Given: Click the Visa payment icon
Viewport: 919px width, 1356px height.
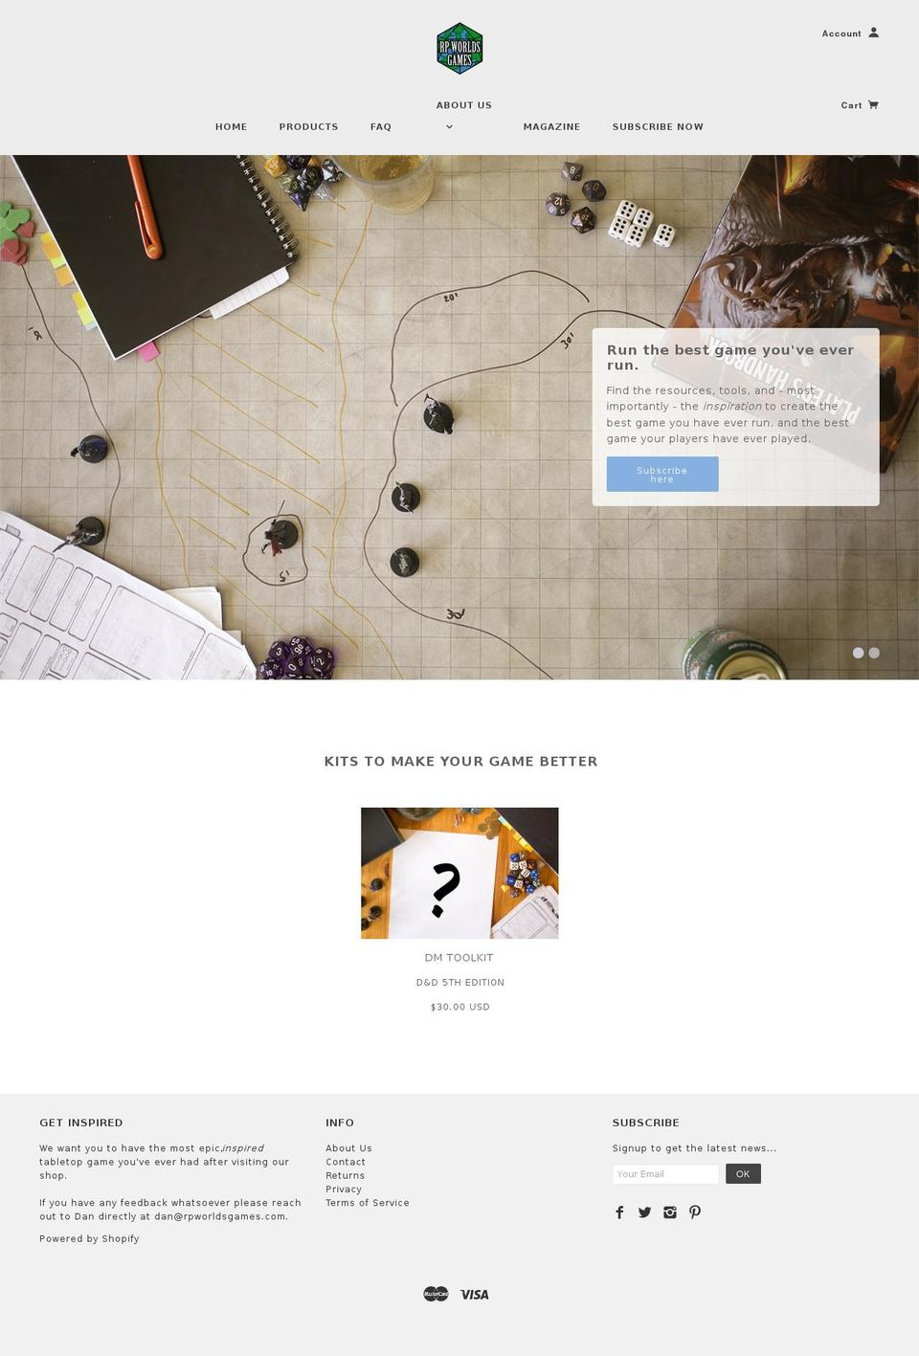Looking at the screenshot, I should [475, 1295].
